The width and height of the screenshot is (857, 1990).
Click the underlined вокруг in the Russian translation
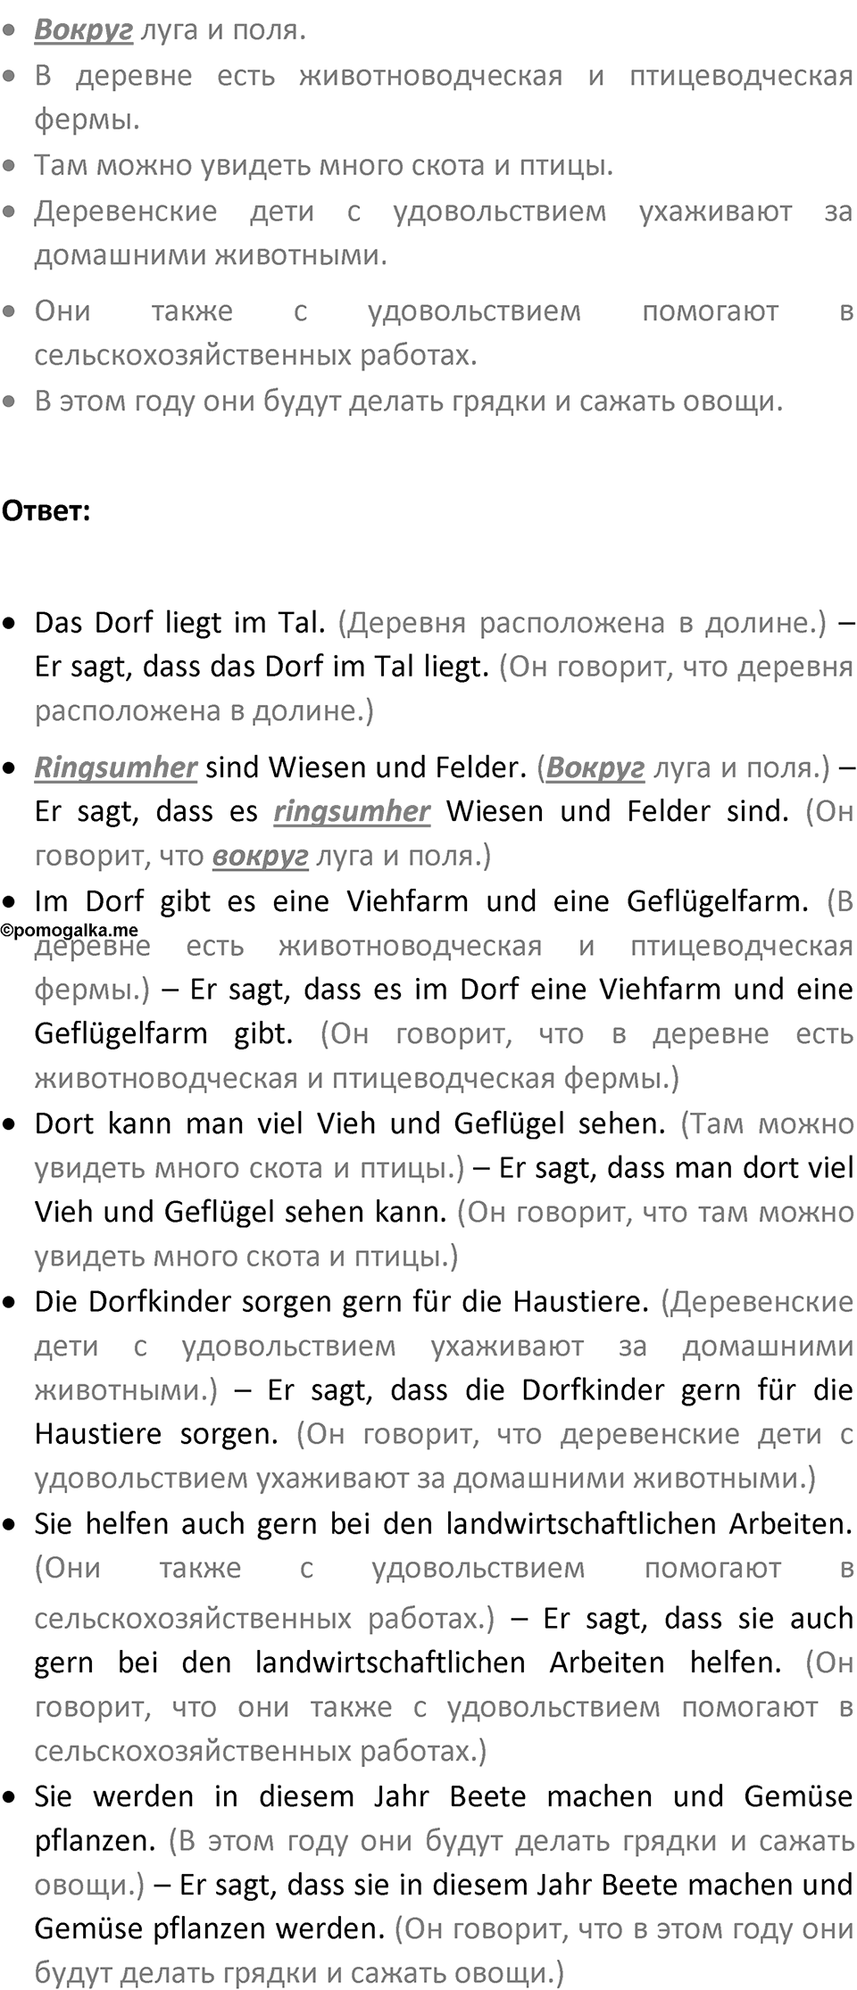[261, 856]
